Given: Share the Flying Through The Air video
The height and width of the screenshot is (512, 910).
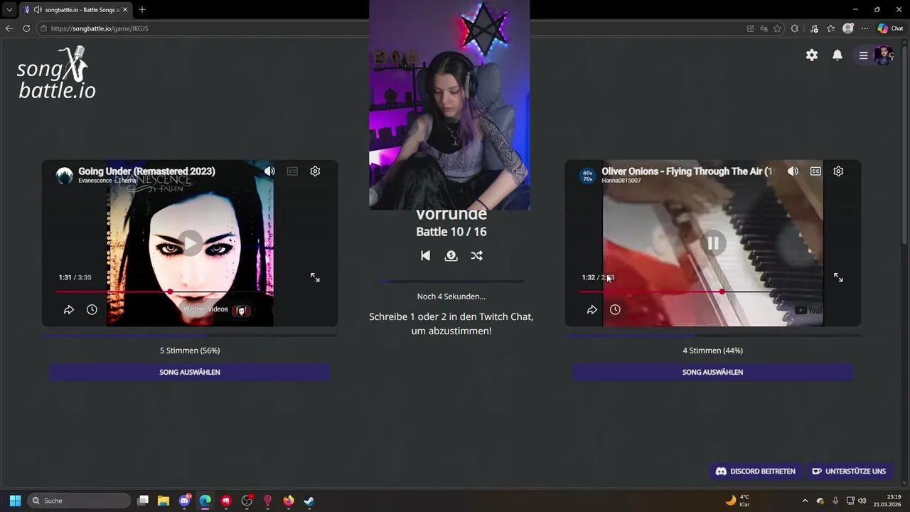Looking at the screenshot, I should pos(592,309).
